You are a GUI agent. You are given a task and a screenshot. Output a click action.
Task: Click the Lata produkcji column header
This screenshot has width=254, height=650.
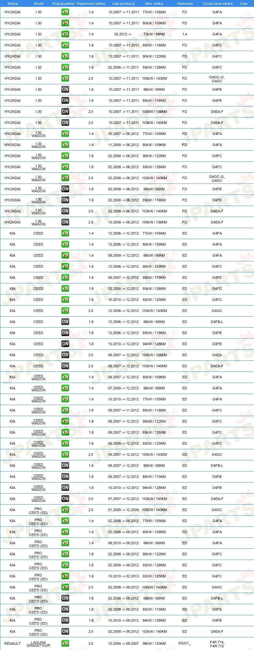coord(123,4)
